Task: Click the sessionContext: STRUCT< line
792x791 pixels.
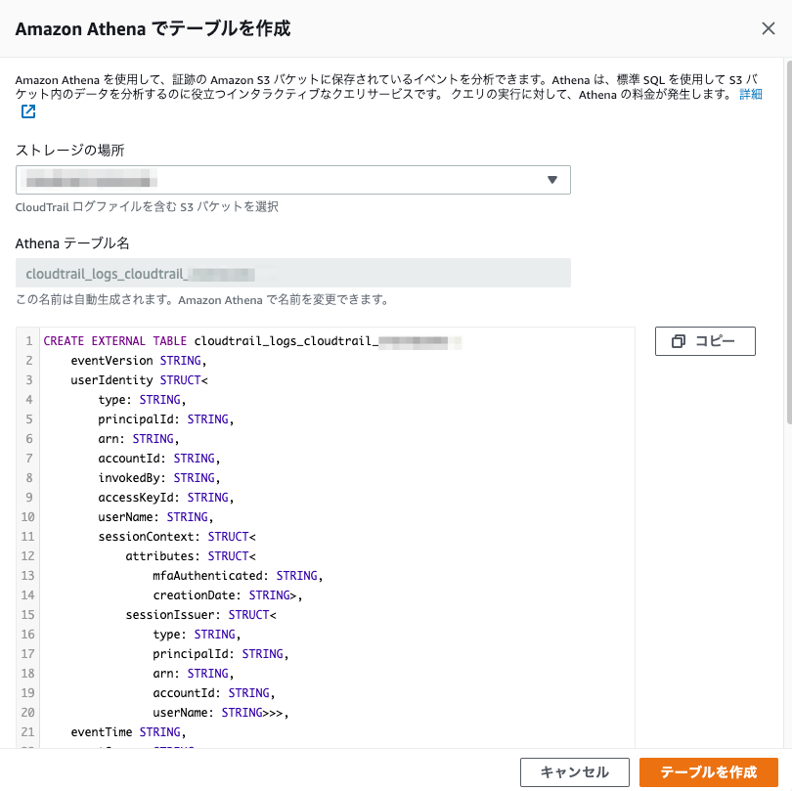Action: pos(177,537)
